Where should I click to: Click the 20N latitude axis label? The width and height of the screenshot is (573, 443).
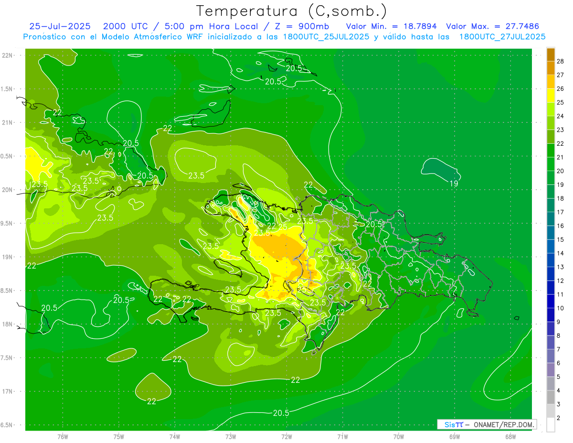[x=8, y=190]
